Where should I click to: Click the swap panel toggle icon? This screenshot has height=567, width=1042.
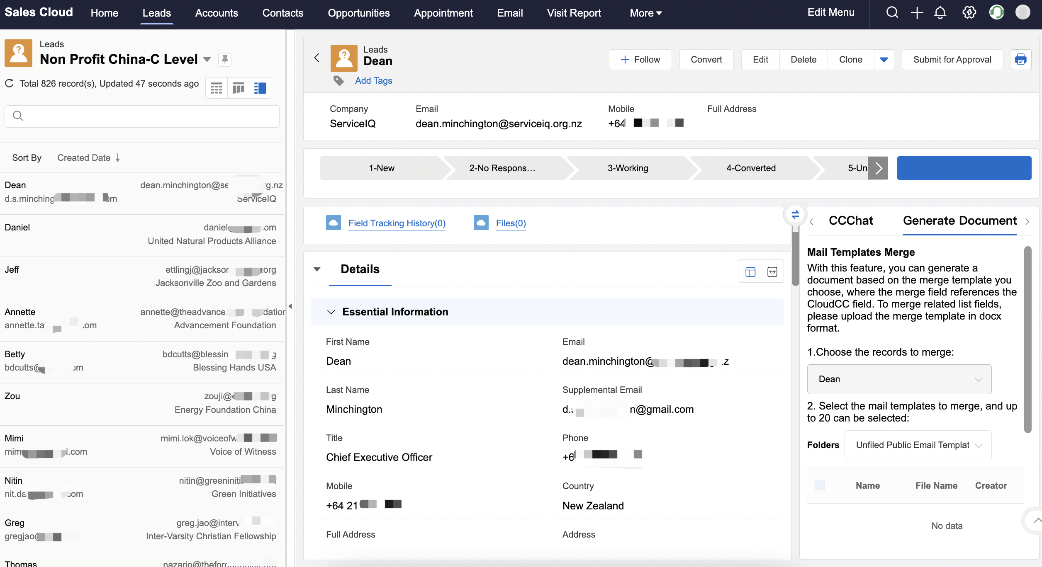[x=795, y=215]
